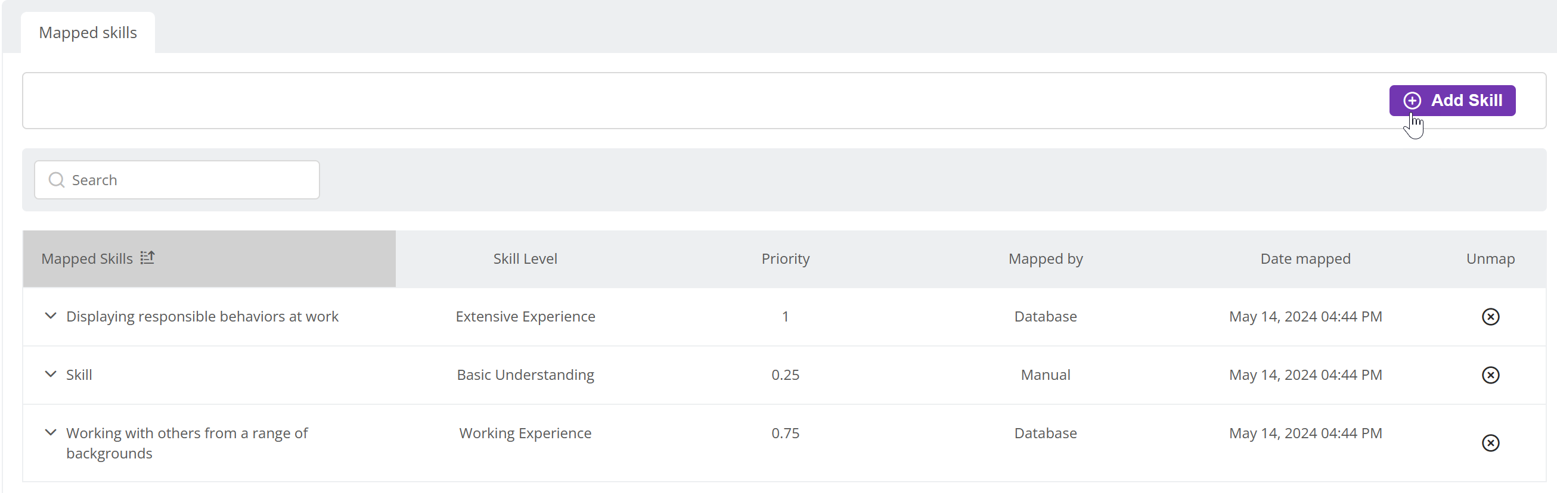Click priority value 1

pos(785,317)
